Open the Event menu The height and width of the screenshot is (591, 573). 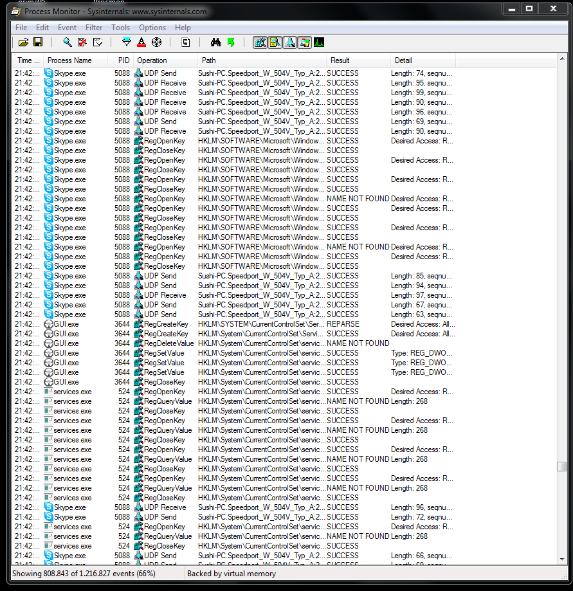click(67, 28)
